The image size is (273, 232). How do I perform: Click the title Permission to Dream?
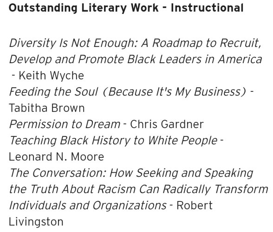tap(65, 124)
